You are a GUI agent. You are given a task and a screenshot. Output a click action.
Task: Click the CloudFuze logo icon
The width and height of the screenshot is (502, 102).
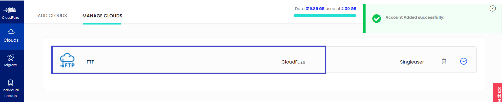(10, 10)
